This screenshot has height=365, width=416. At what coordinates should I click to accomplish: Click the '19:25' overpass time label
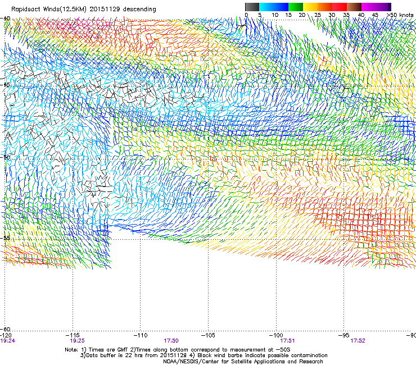tap(77, 341)
